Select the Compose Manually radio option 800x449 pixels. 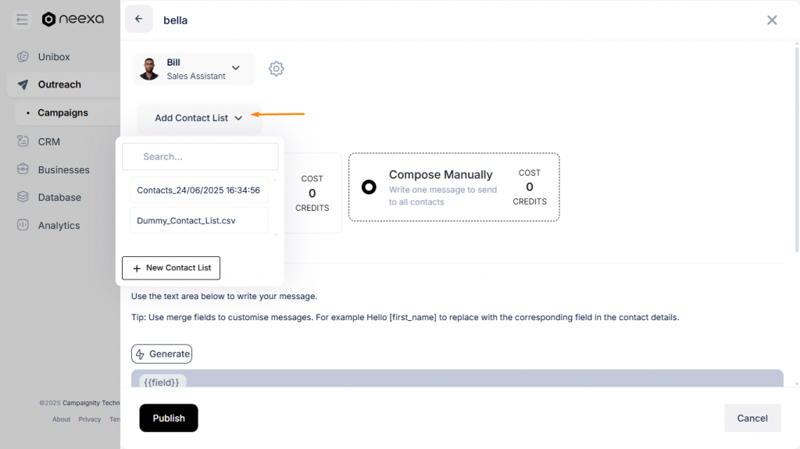point(370,187)
